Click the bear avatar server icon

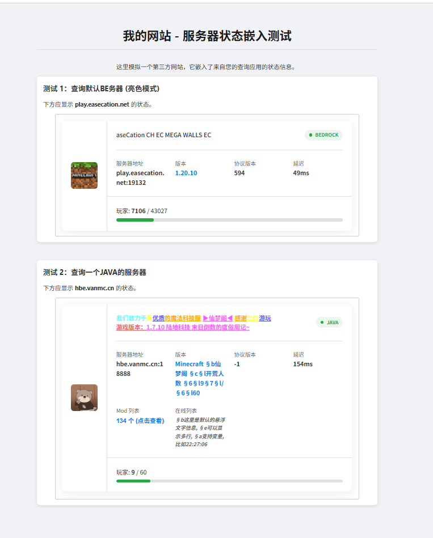pos(84,397)
